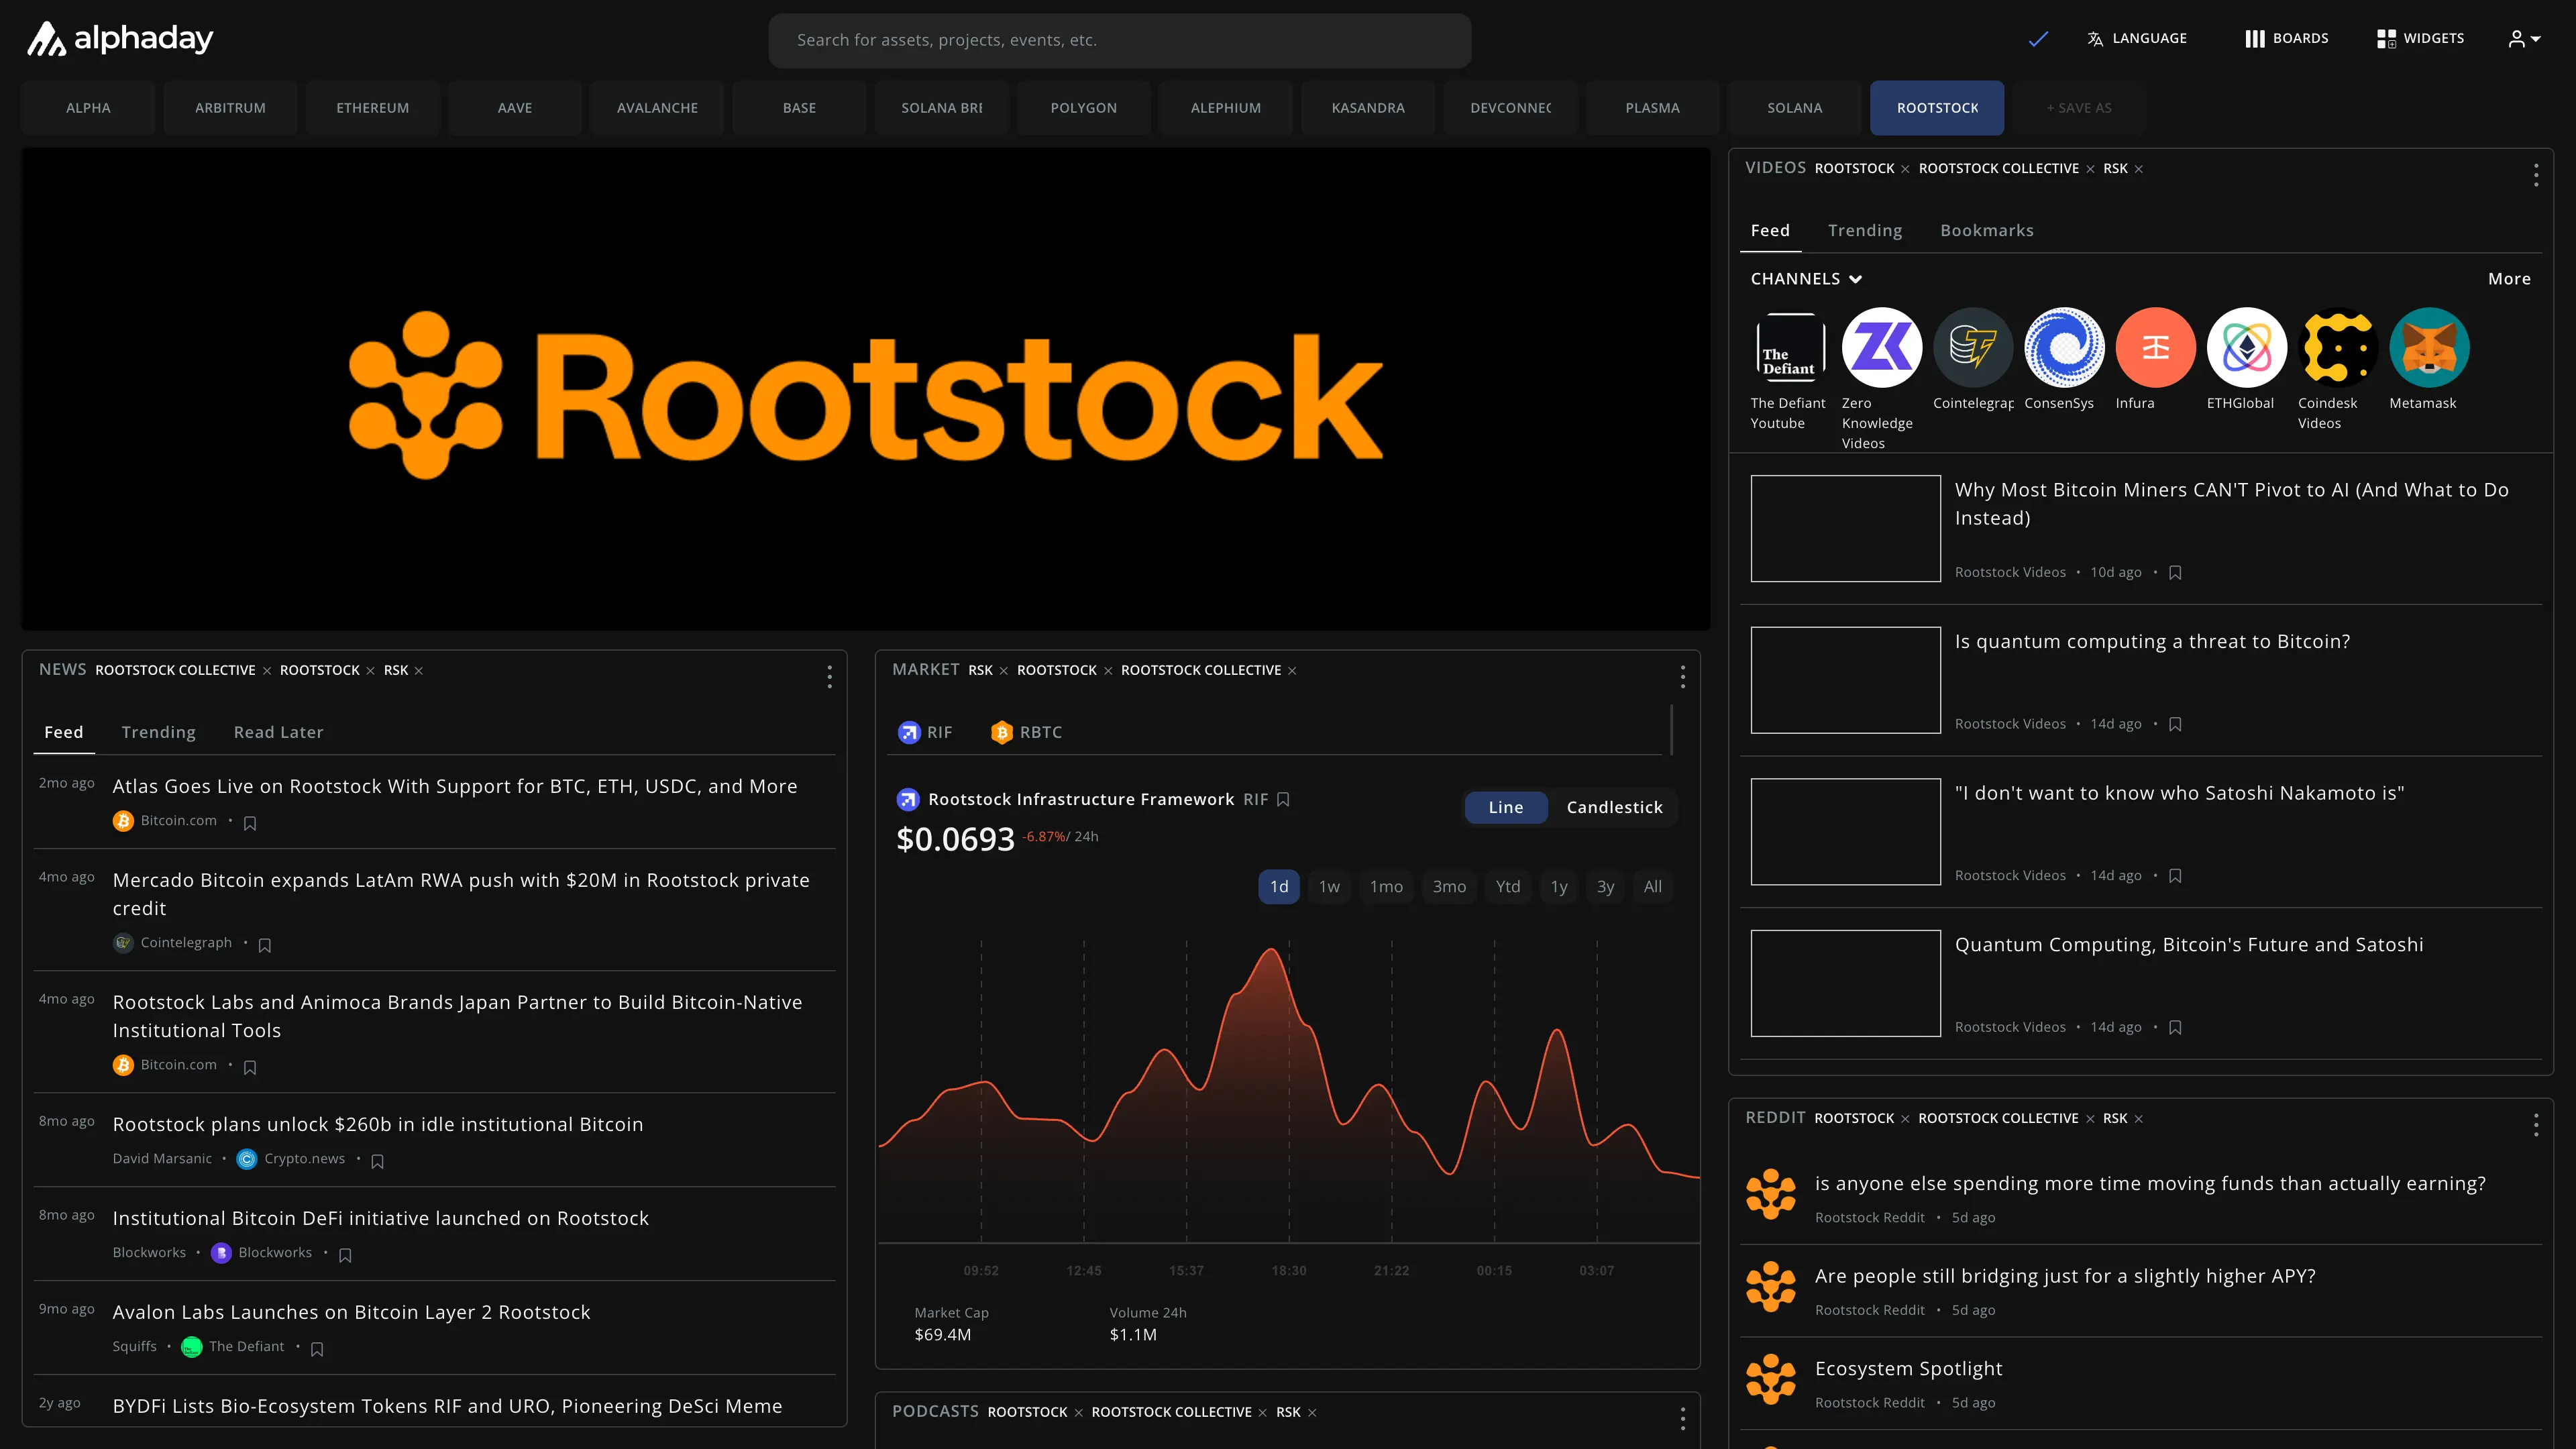Select the Metamask channel icon
Image resolution: width=2576 pixels, height=1449 pixels.
coord(2429,347)
